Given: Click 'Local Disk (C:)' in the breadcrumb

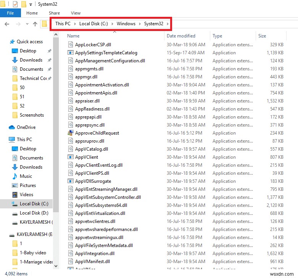Looking at the screenshot, I should pyautogui.click(x=93, y=24).
